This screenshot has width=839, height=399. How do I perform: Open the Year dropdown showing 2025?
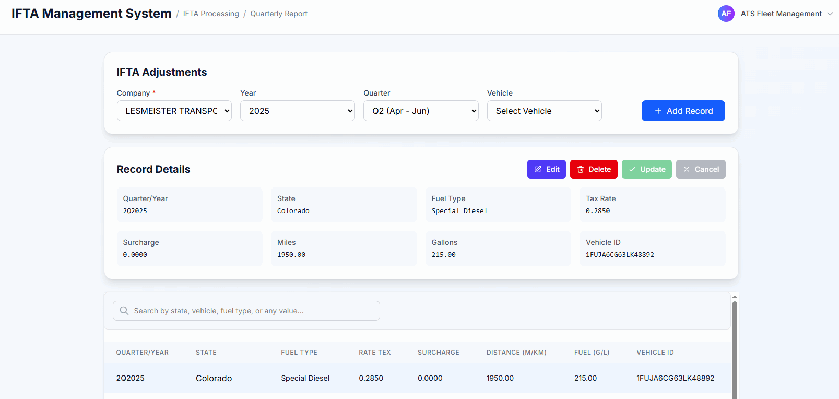tap(297, 111)
